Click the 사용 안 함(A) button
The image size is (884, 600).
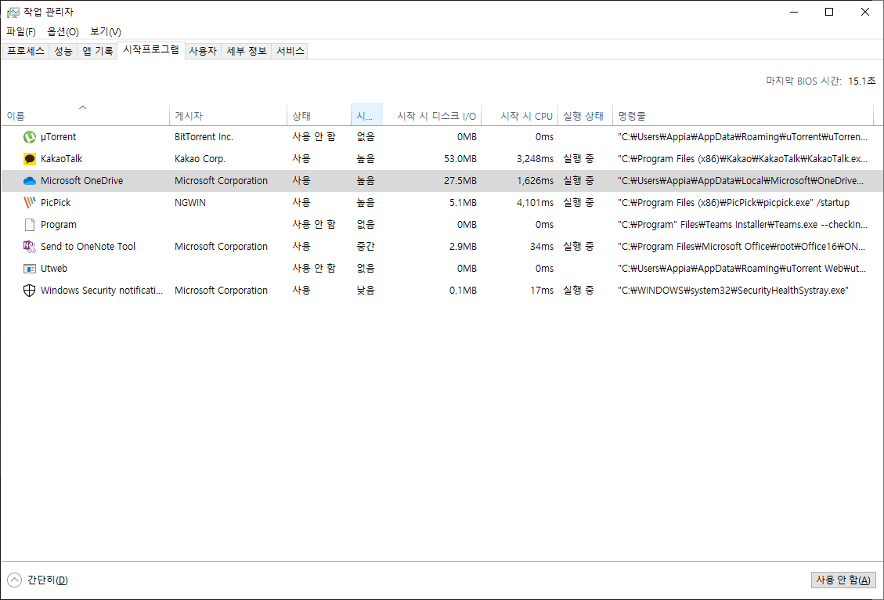click(843, 580)
